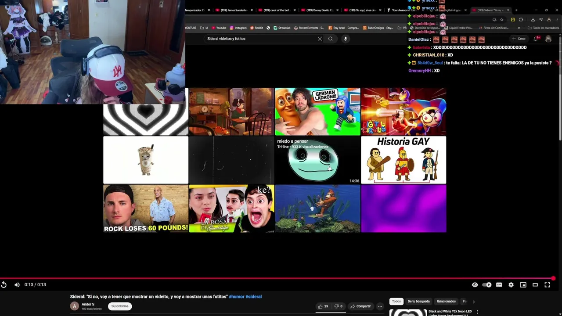This screenshot has height=316, width=562.
Task: Open more actions three-dot menu below video
Action: click(380, 306)
